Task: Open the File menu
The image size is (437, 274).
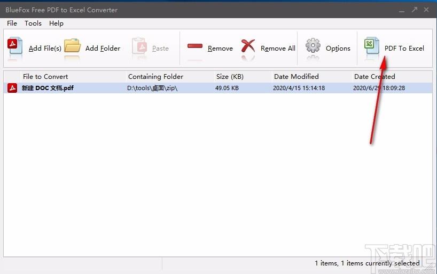Action: (x=12, y=23)
